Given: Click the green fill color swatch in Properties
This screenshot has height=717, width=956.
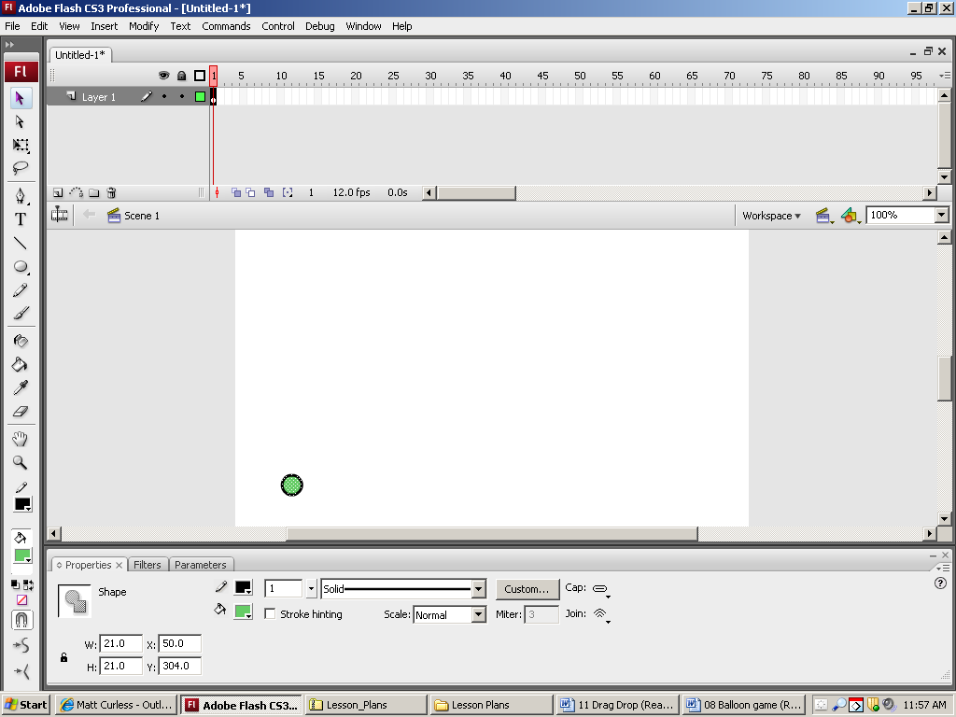Looking at the screenshot, I should (x=242, y=612).
